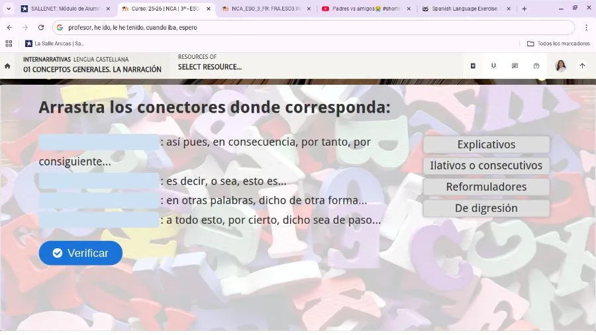Click the browser forward arrow

[x=25, y=27]
